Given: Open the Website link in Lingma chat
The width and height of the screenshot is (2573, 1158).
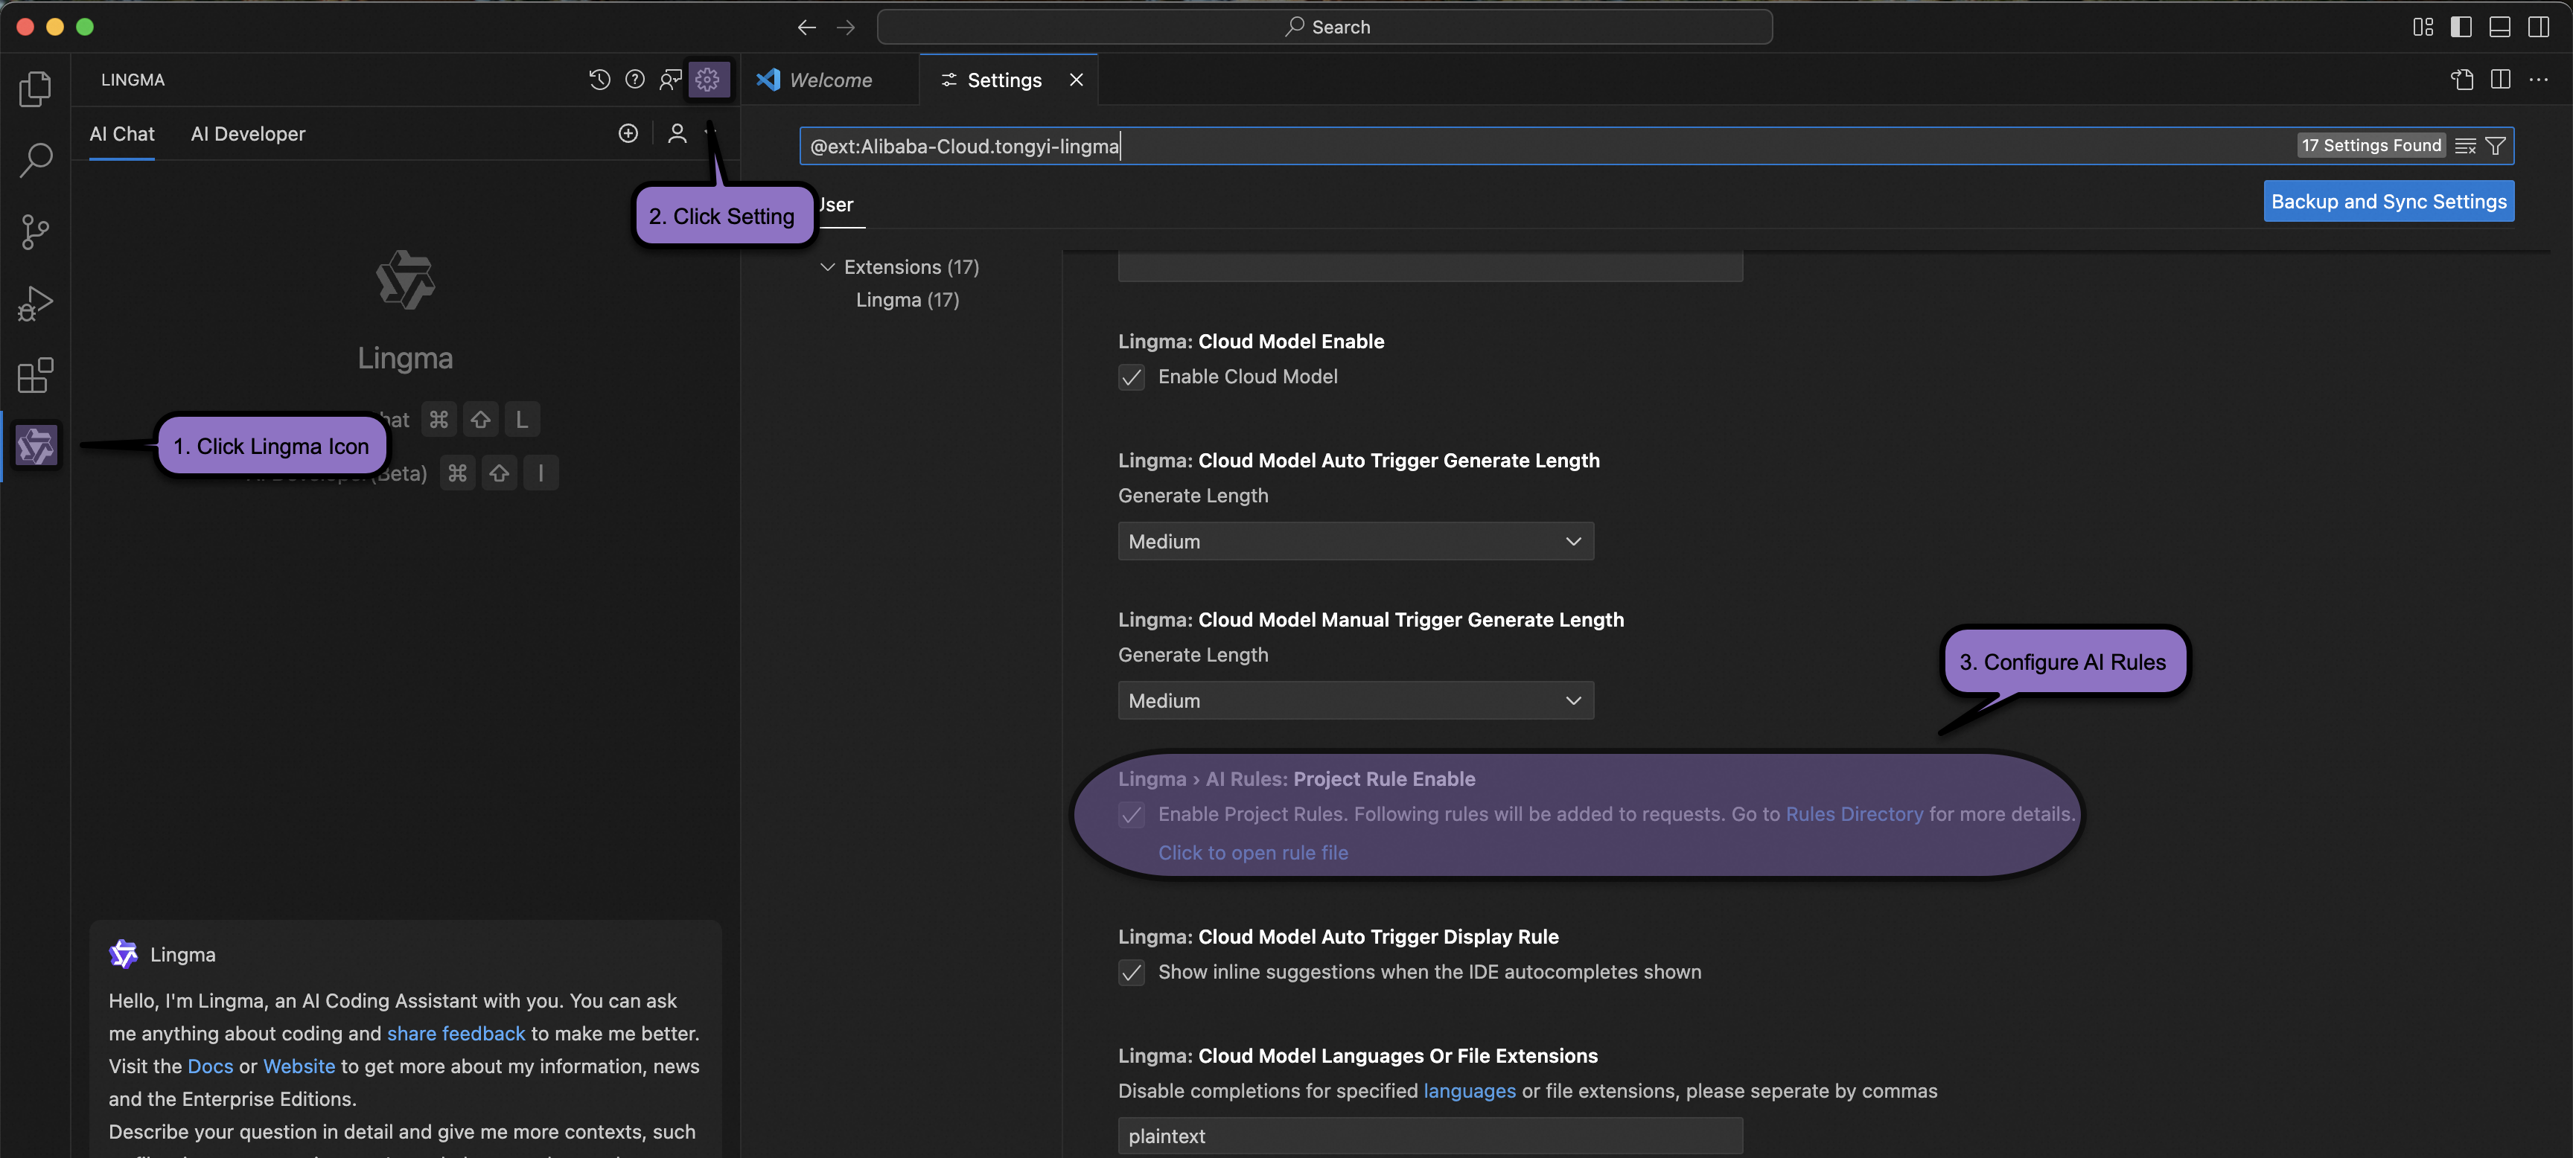Looking at the screenshot, I should pyautogui.click(x=299, y=1066).
